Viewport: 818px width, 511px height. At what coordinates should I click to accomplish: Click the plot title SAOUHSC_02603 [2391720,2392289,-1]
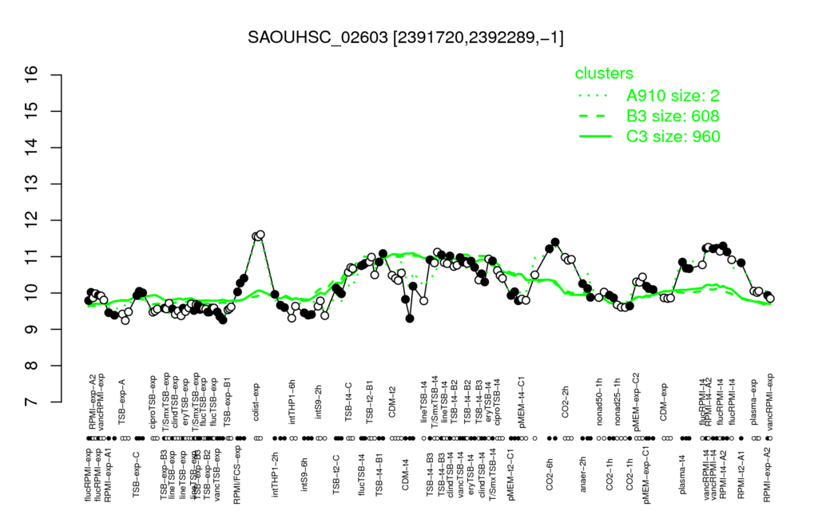(x=405, y=38)
